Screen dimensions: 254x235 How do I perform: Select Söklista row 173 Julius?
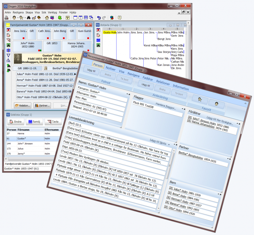(32, 149)
